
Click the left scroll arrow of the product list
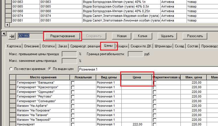[7, 25]
